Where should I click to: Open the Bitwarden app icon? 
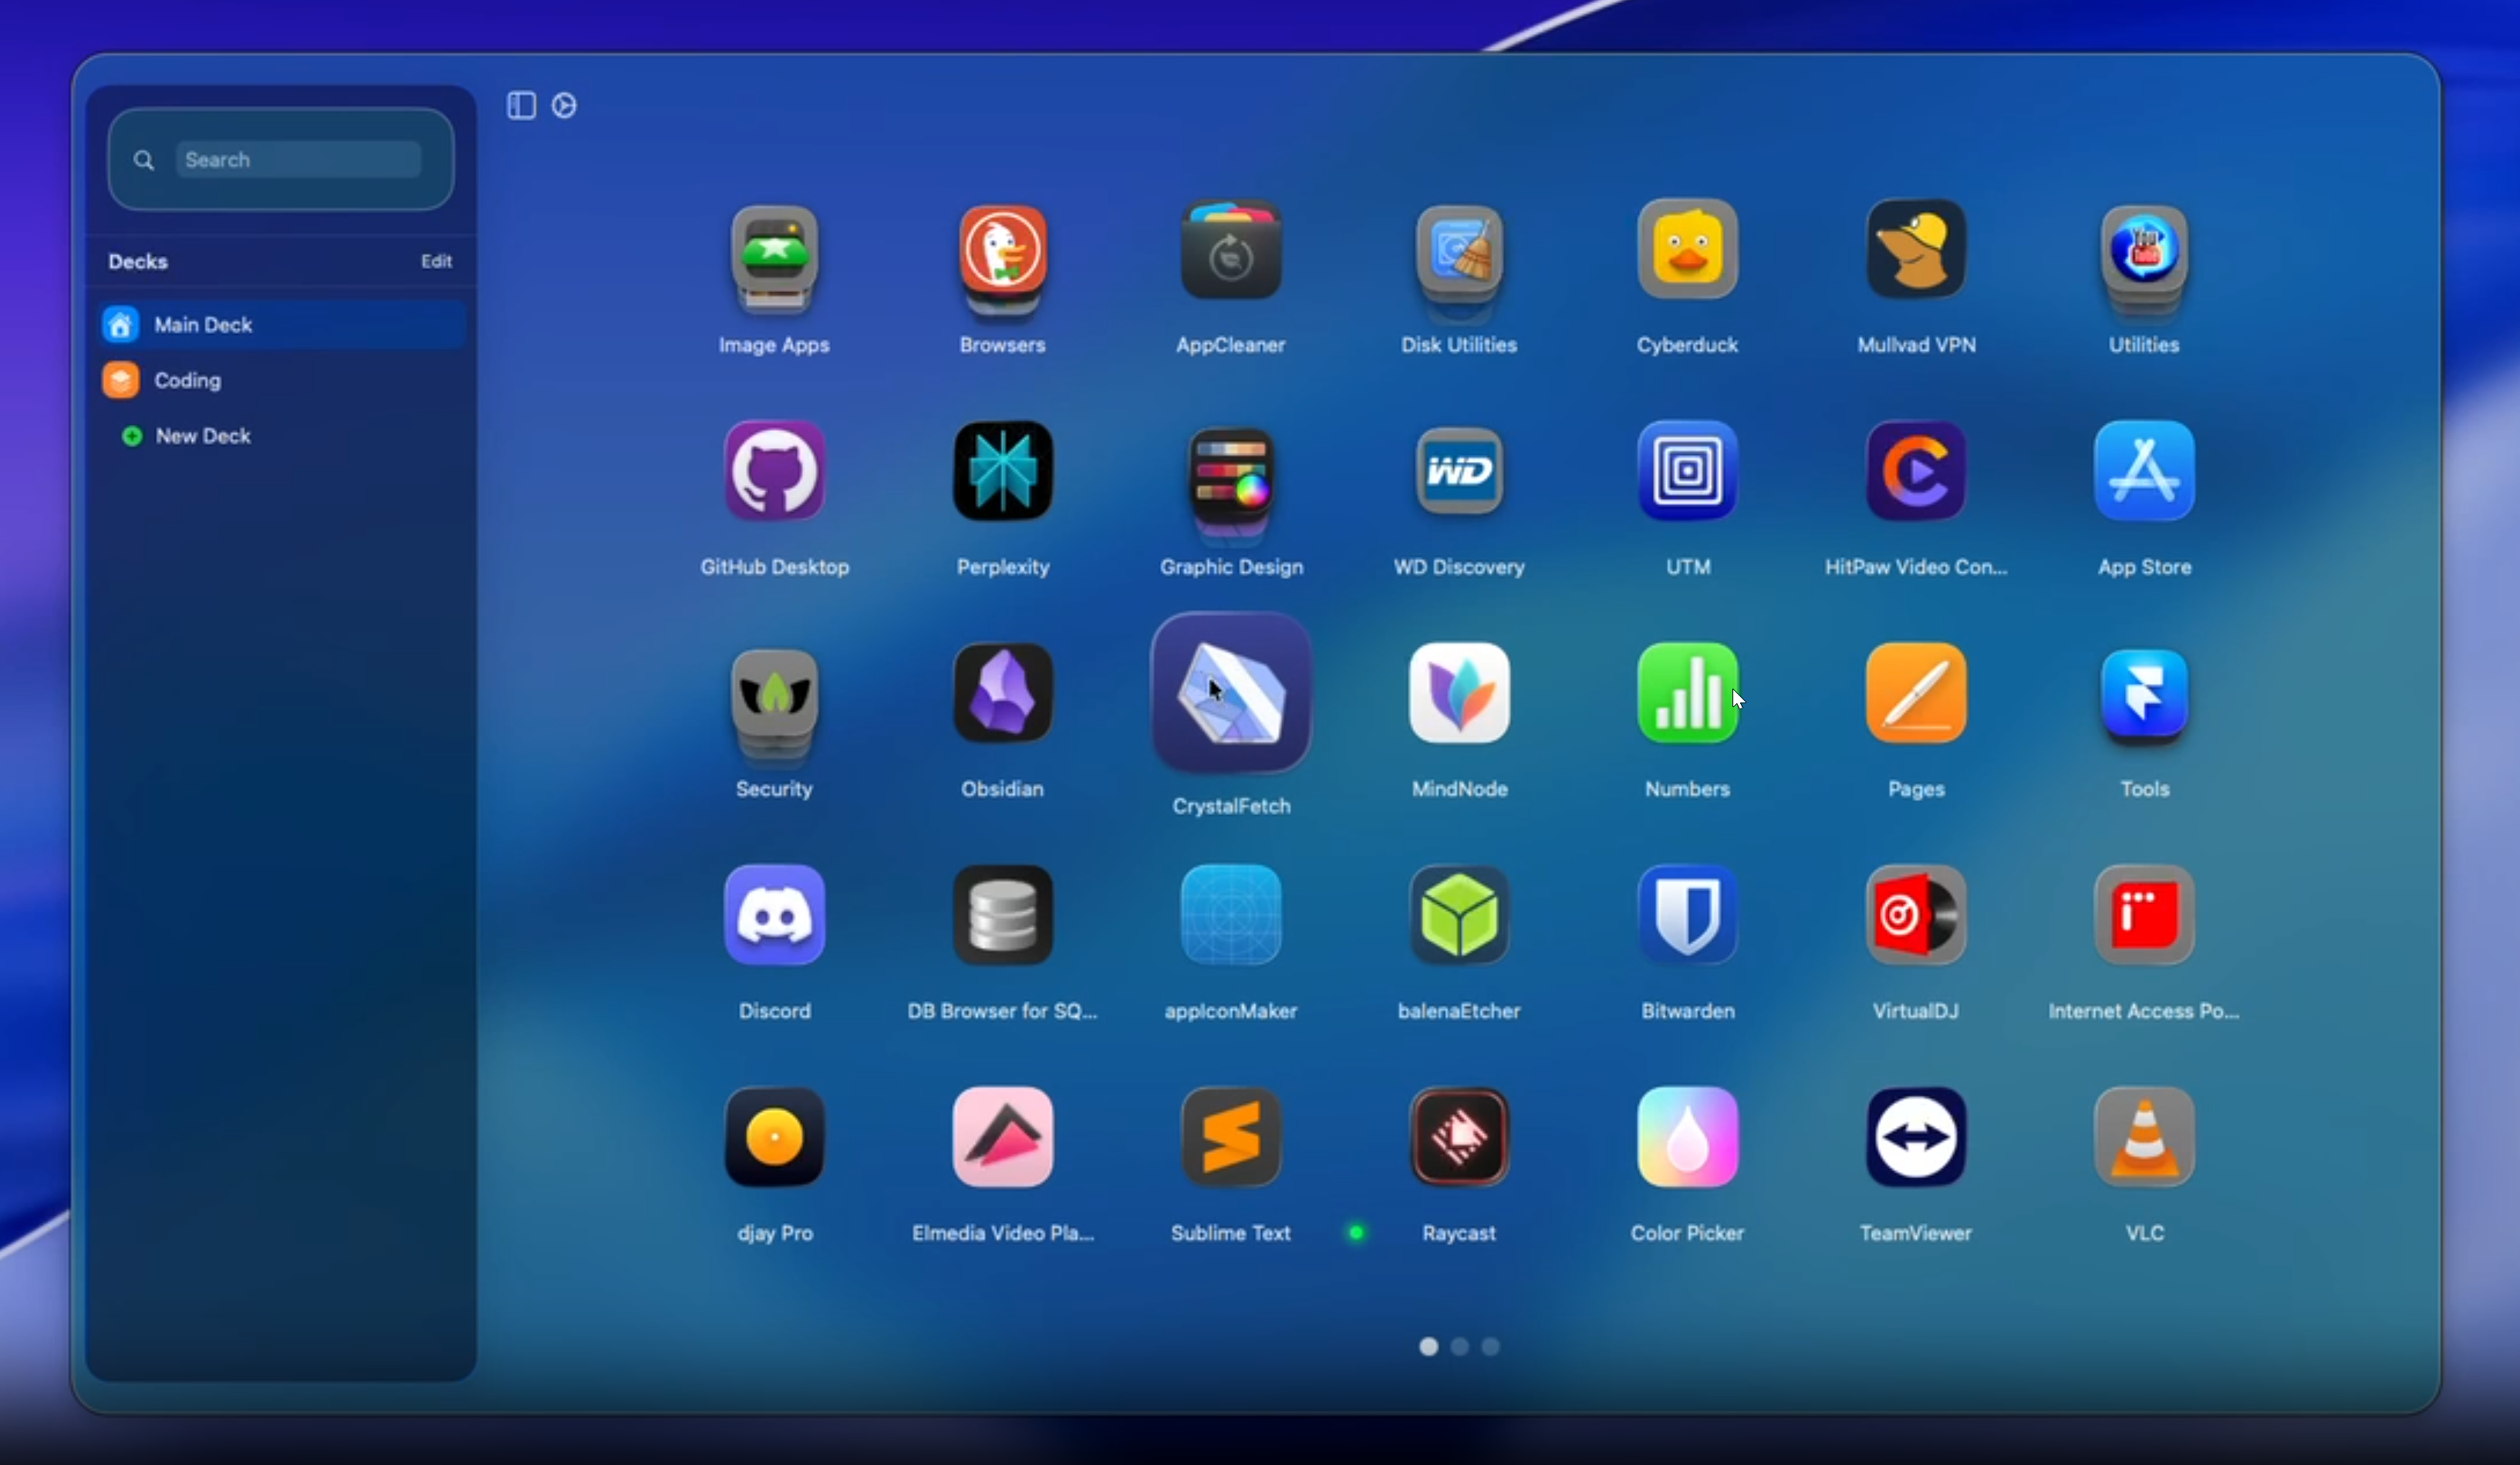tap(1687, 914)
